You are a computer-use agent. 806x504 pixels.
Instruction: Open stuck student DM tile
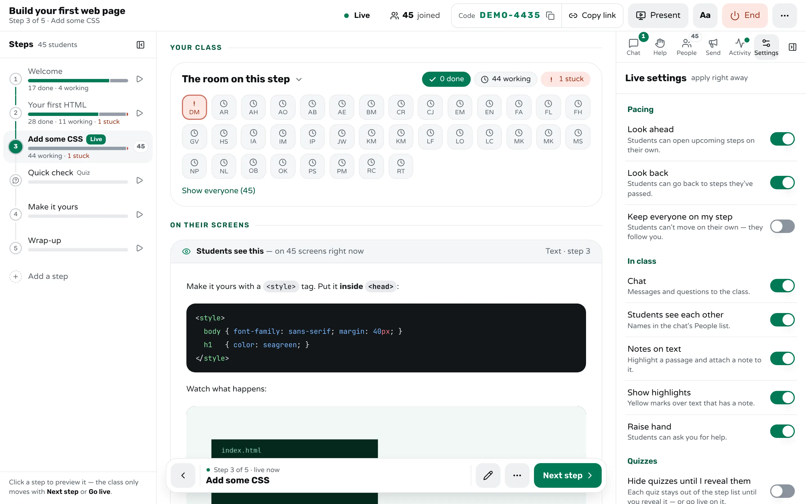(194, 107)
